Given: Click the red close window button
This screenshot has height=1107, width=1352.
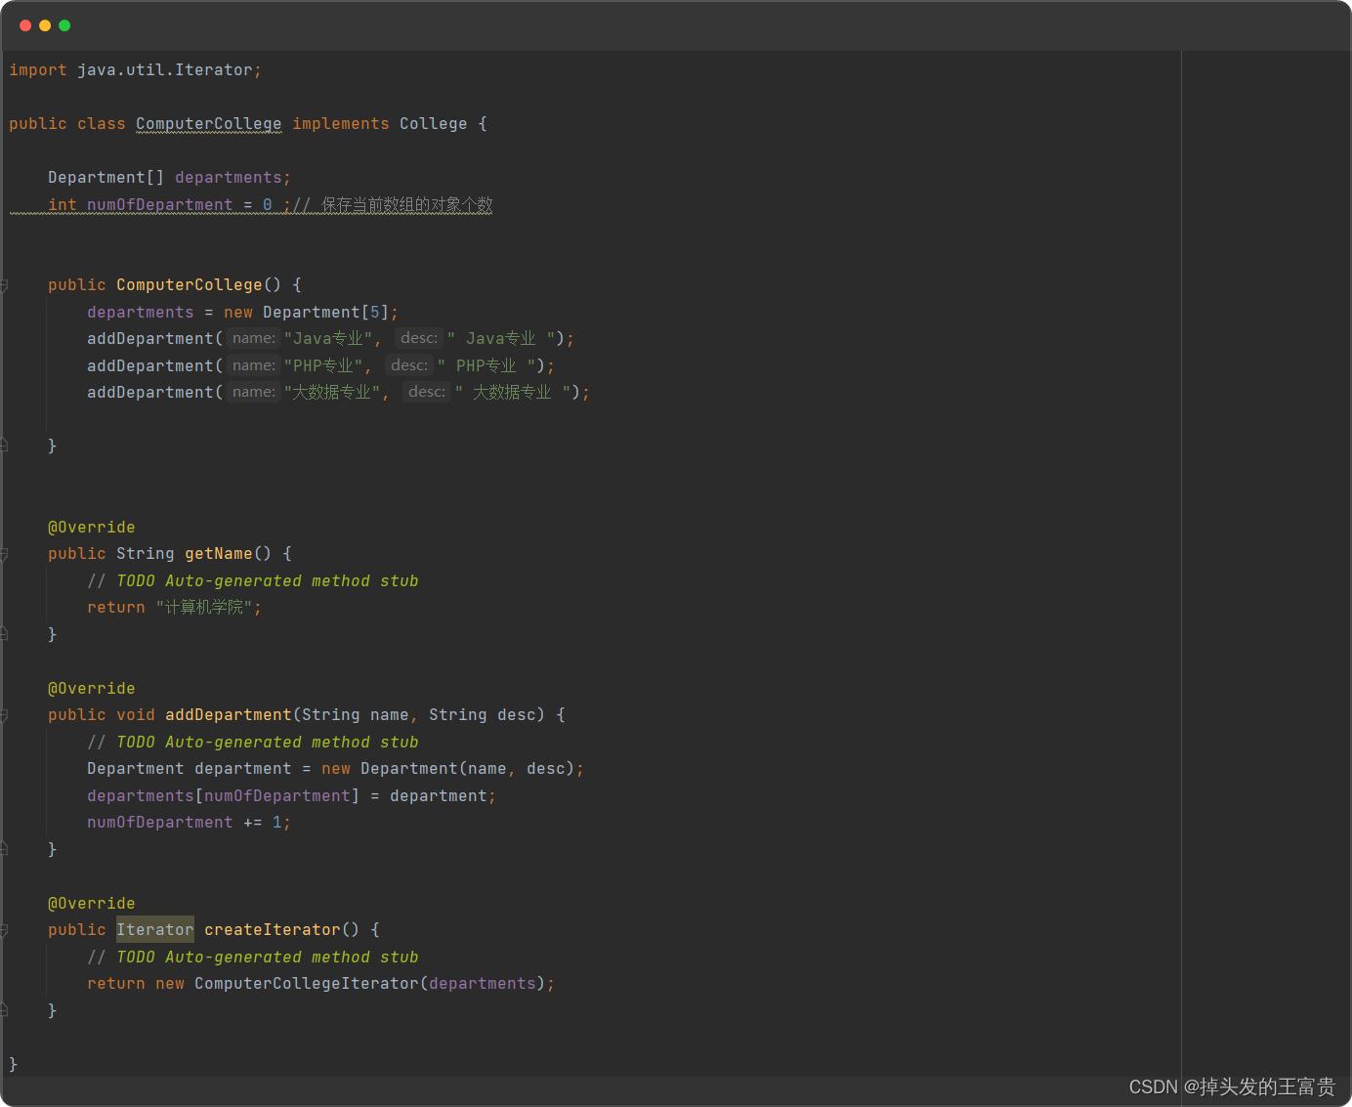Looking at the screenshot, I should [x=25, y=25].
